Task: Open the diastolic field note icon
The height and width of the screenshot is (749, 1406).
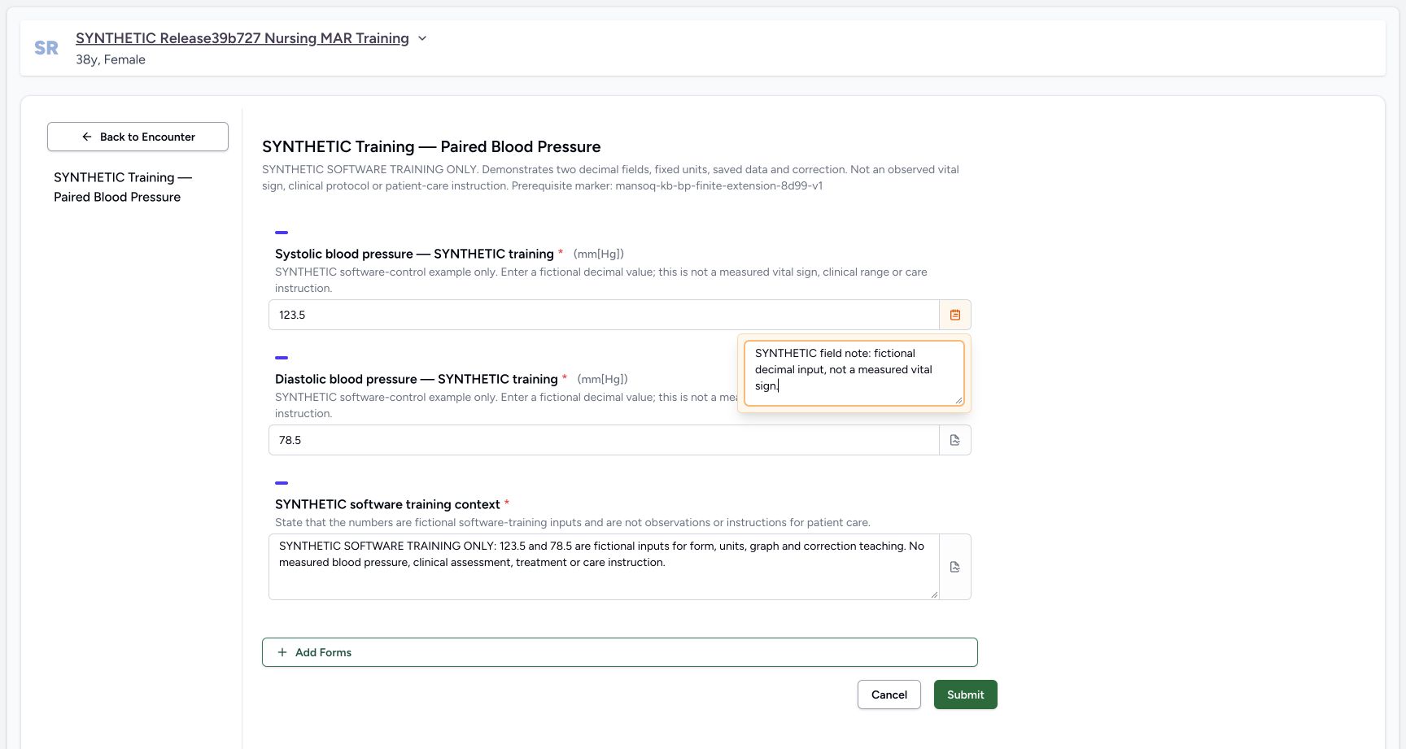Action: pyautogui.click(x=955, y=440)
